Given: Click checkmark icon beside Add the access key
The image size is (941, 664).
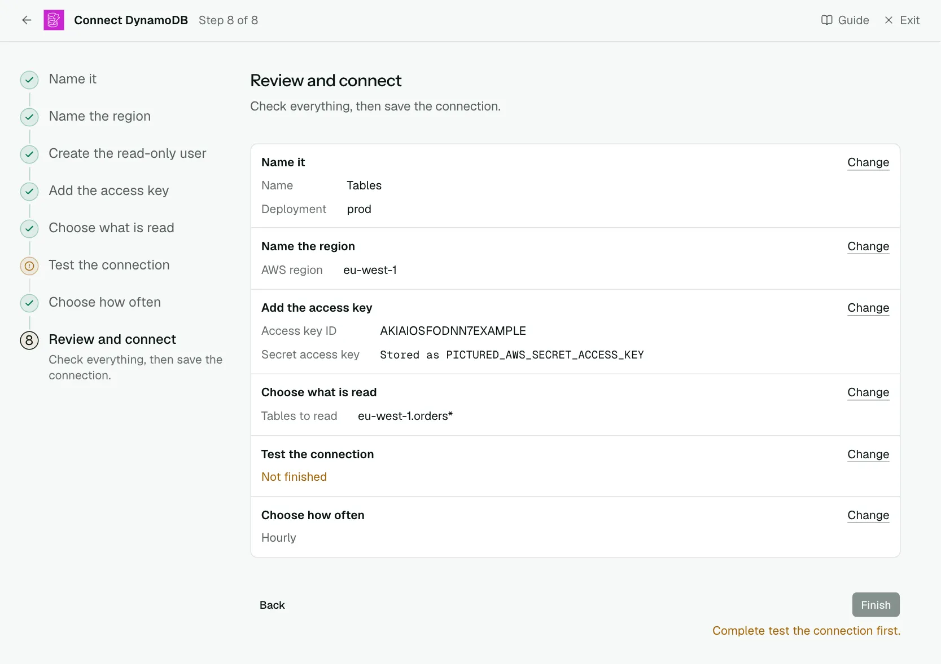Looking at the screenshot, I should (x=29, y=192).
